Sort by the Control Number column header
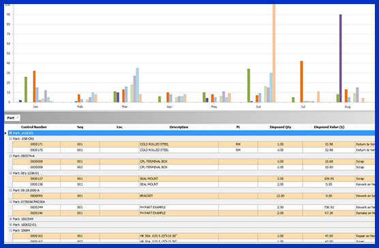This screenshot has height=248, width=379. [34, 127]
